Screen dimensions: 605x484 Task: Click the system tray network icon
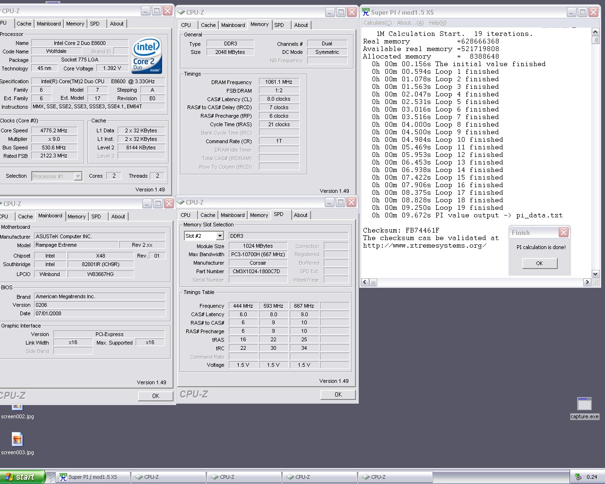tap(578, 477)
